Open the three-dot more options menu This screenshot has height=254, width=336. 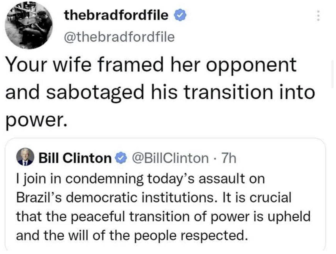coord(318,16)
